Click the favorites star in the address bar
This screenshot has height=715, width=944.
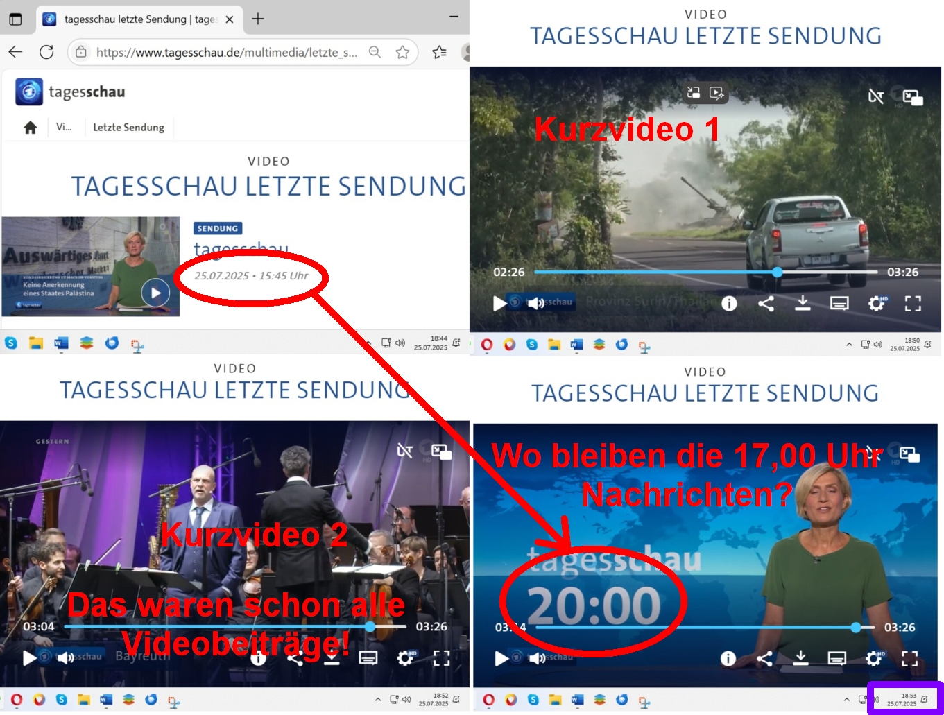pos(402,52)
